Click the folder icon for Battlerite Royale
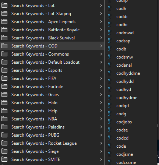159x165 pixels. click(x=4, y=30)
